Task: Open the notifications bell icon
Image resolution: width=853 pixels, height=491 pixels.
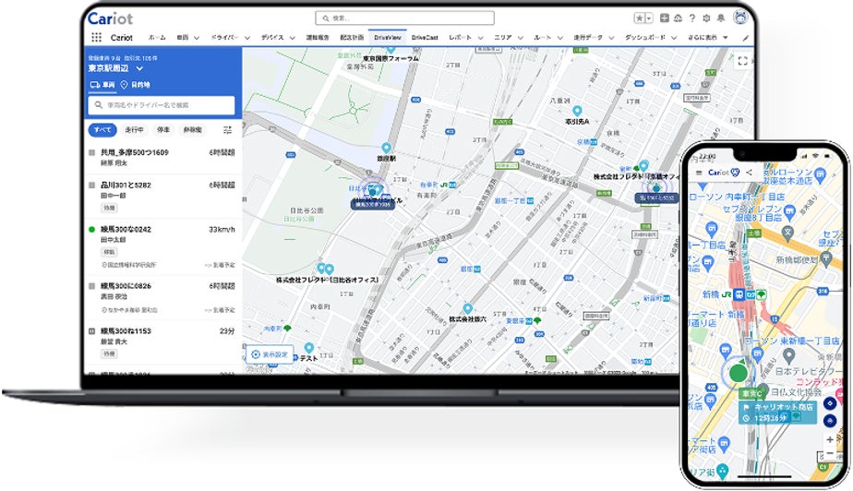Action: (721, 18)
